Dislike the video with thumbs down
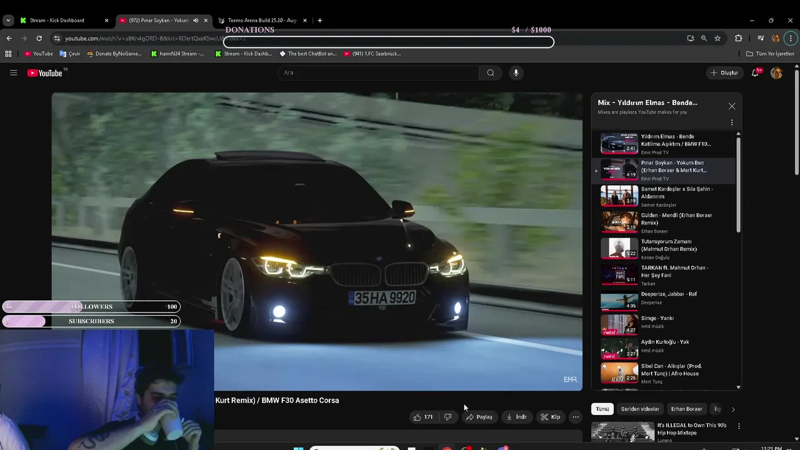800x450 pixels. tap(447, 417)
